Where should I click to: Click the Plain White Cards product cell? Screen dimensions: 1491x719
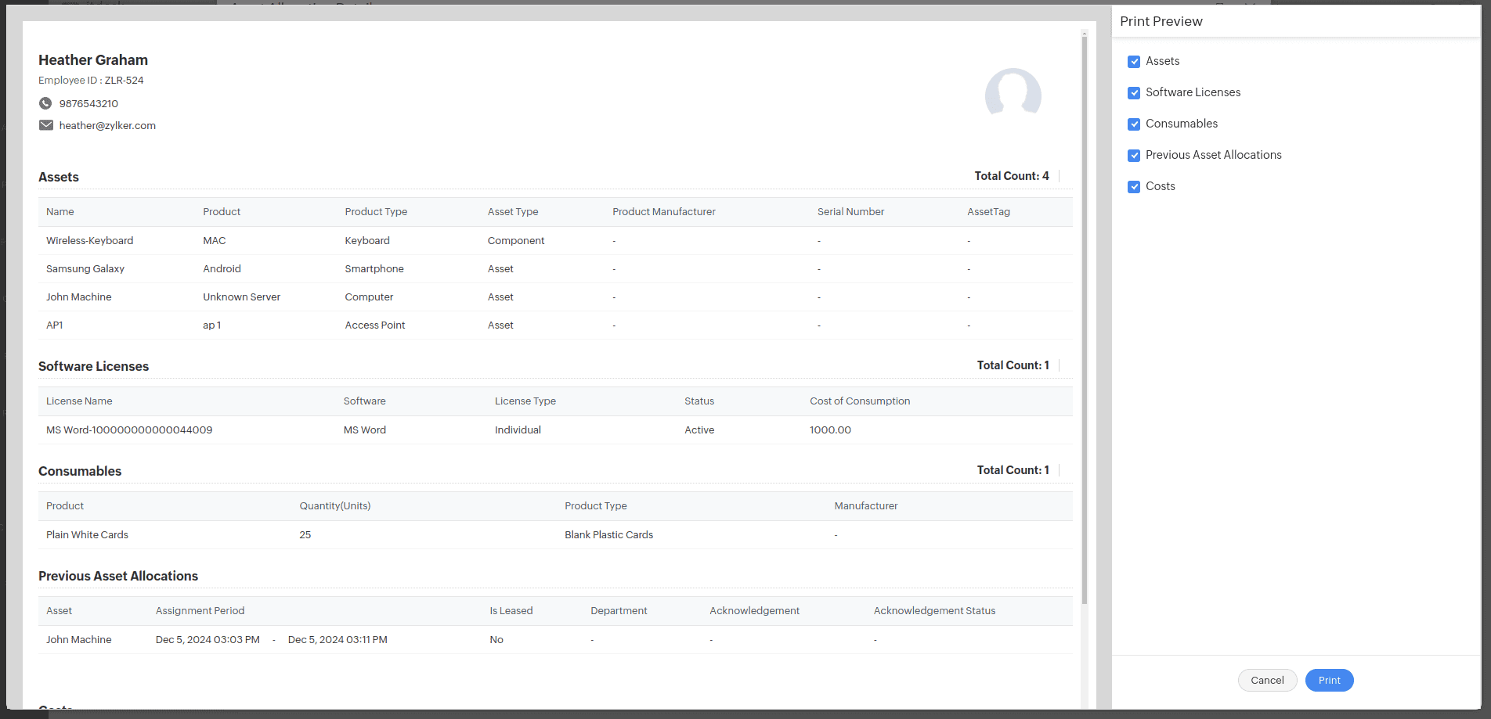(87, 534)
